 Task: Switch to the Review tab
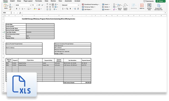[x=53, y=1]
